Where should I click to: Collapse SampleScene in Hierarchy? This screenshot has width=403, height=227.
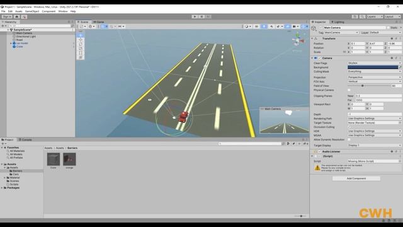click(8, 30)
